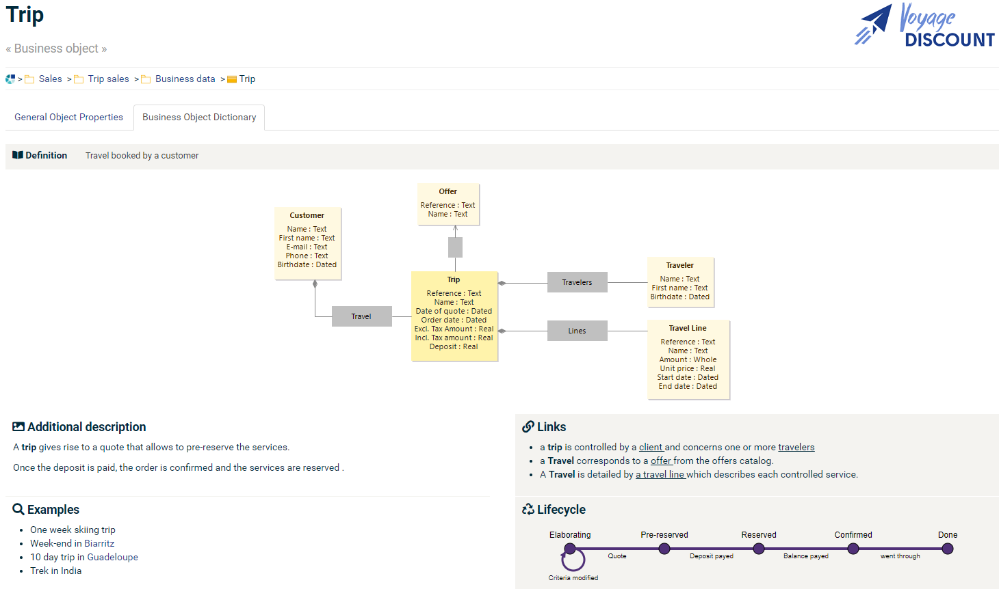Click the Voyage Discount logo
Image resolution: width=999 pixels, height=589 pixels.
pyautogui.click(x=924, y=26)
